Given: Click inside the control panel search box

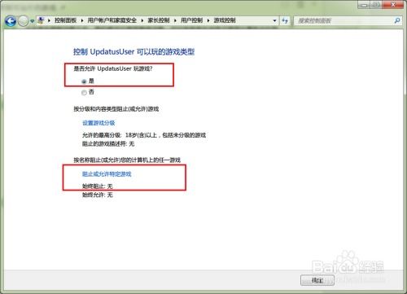Looking at the screenshot, I should pyautogui.click(x=344, y=20).
